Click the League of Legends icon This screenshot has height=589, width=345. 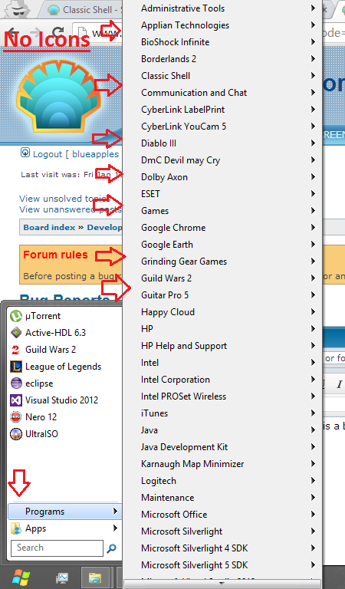(16, 367)
